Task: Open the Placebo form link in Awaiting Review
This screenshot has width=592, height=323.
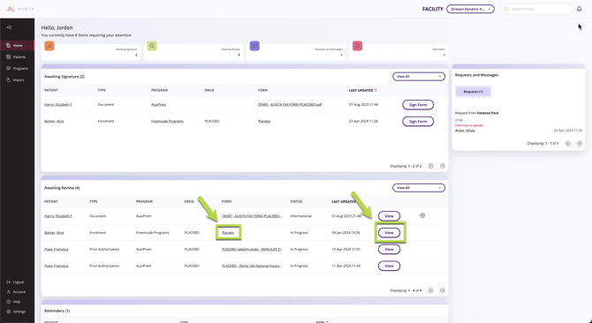Action: pos(228,233)
